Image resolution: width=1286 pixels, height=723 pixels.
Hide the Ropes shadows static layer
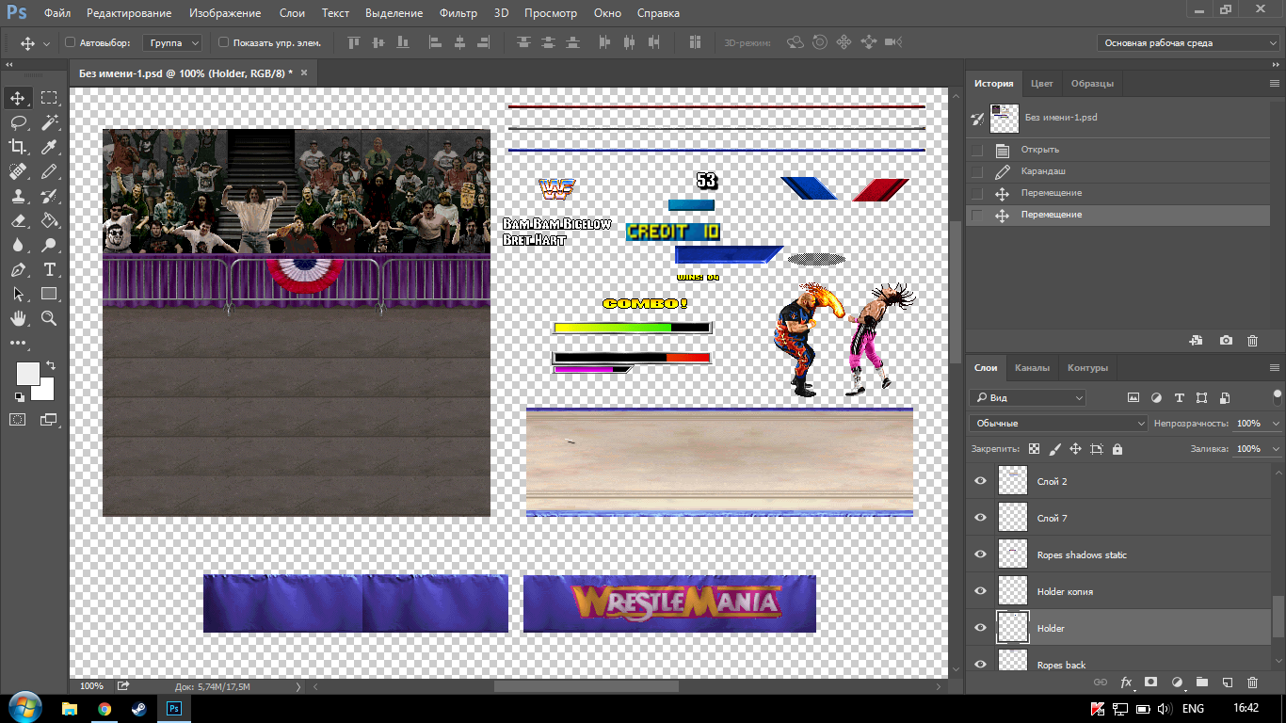point(980,554)
